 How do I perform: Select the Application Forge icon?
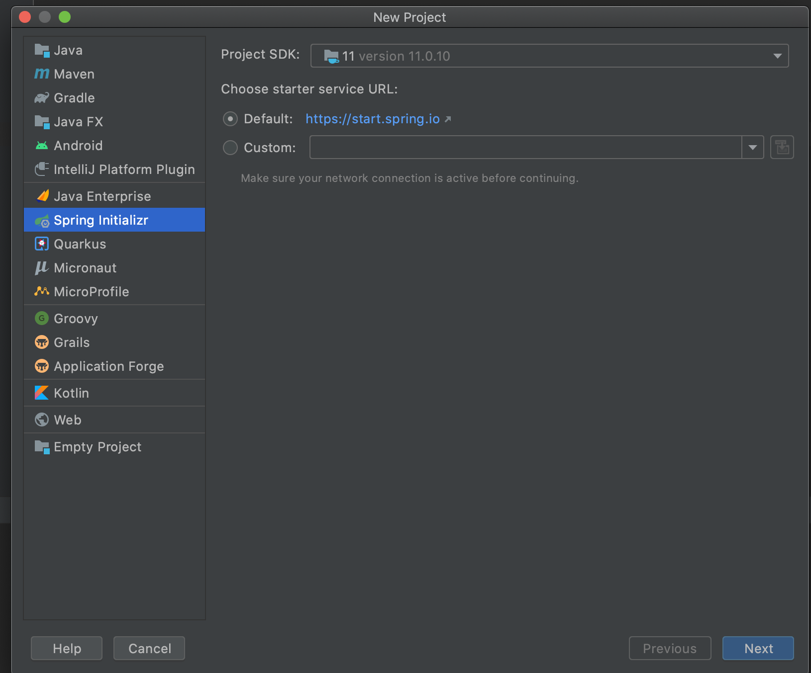(x=42, y=366)
